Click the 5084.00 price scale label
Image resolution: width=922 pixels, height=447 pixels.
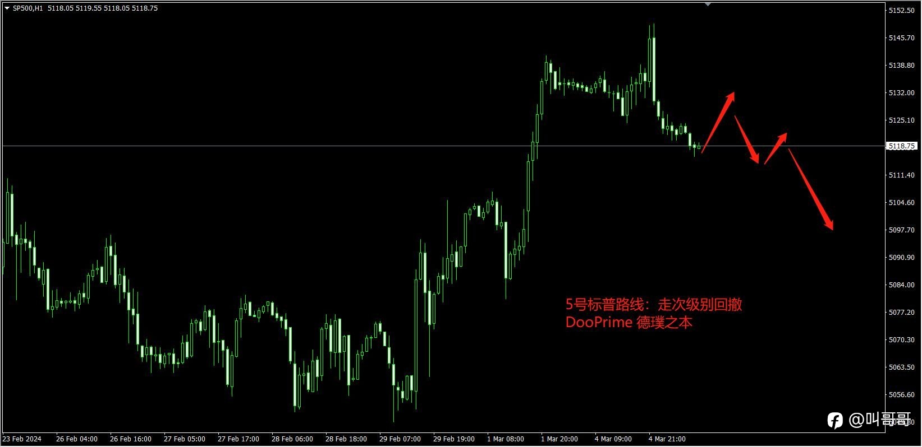[x=901, y=285]
